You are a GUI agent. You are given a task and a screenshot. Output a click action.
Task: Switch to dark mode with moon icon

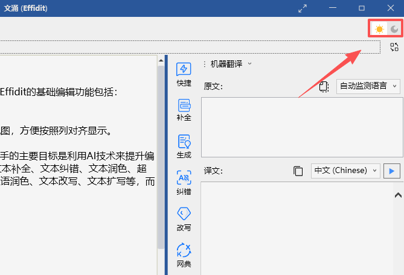click(394, 29)
